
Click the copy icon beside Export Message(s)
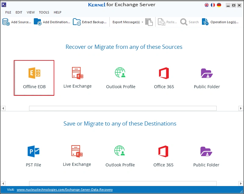[x=149, y=22]
